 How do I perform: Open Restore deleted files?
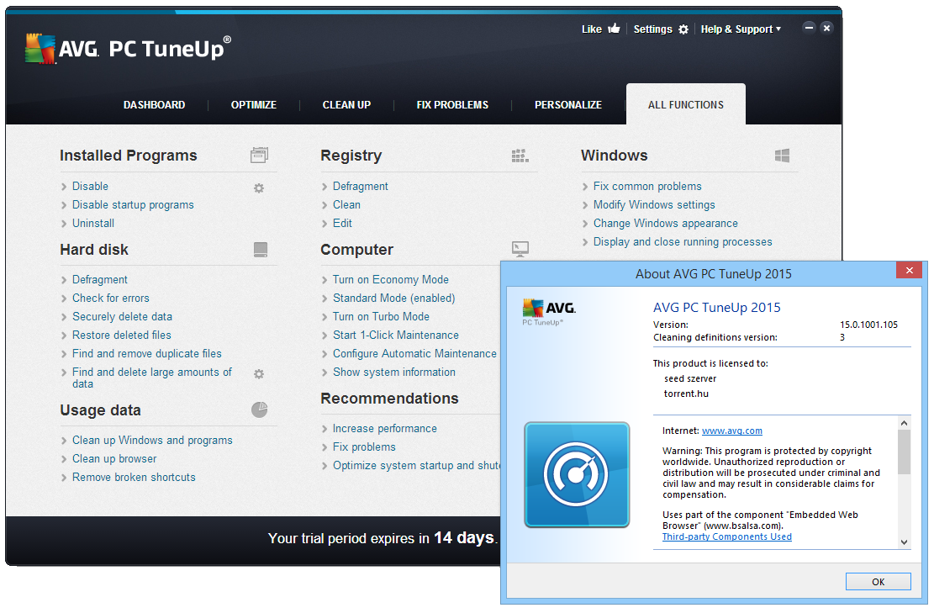[122, 336]
